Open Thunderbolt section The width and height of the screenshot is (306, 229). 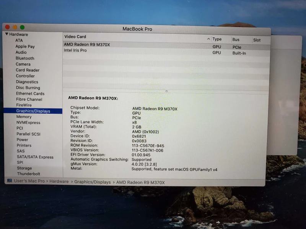point(28,174)
